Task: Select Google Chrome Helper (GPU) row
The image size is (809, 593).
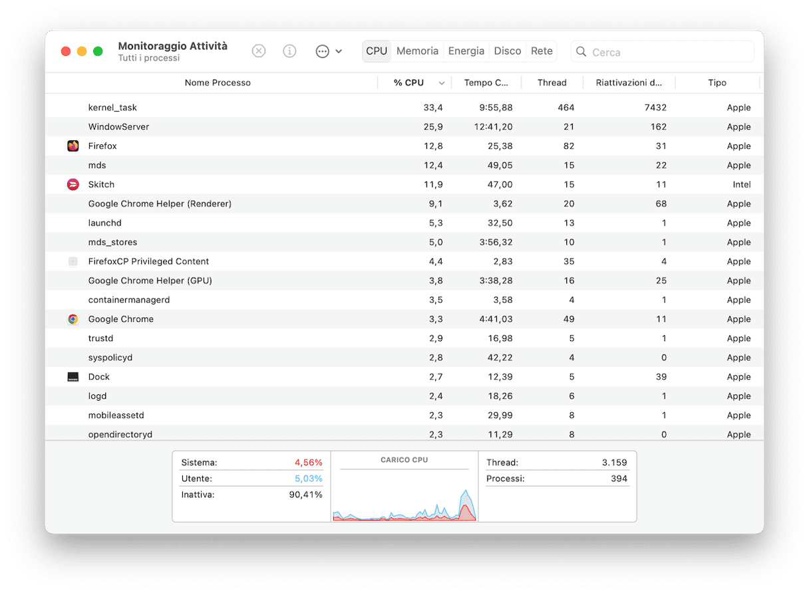Action: (404, 281)
